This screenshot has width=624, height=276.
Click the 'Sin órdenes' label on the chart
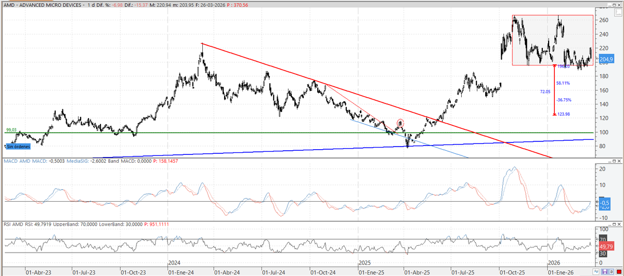17,147
